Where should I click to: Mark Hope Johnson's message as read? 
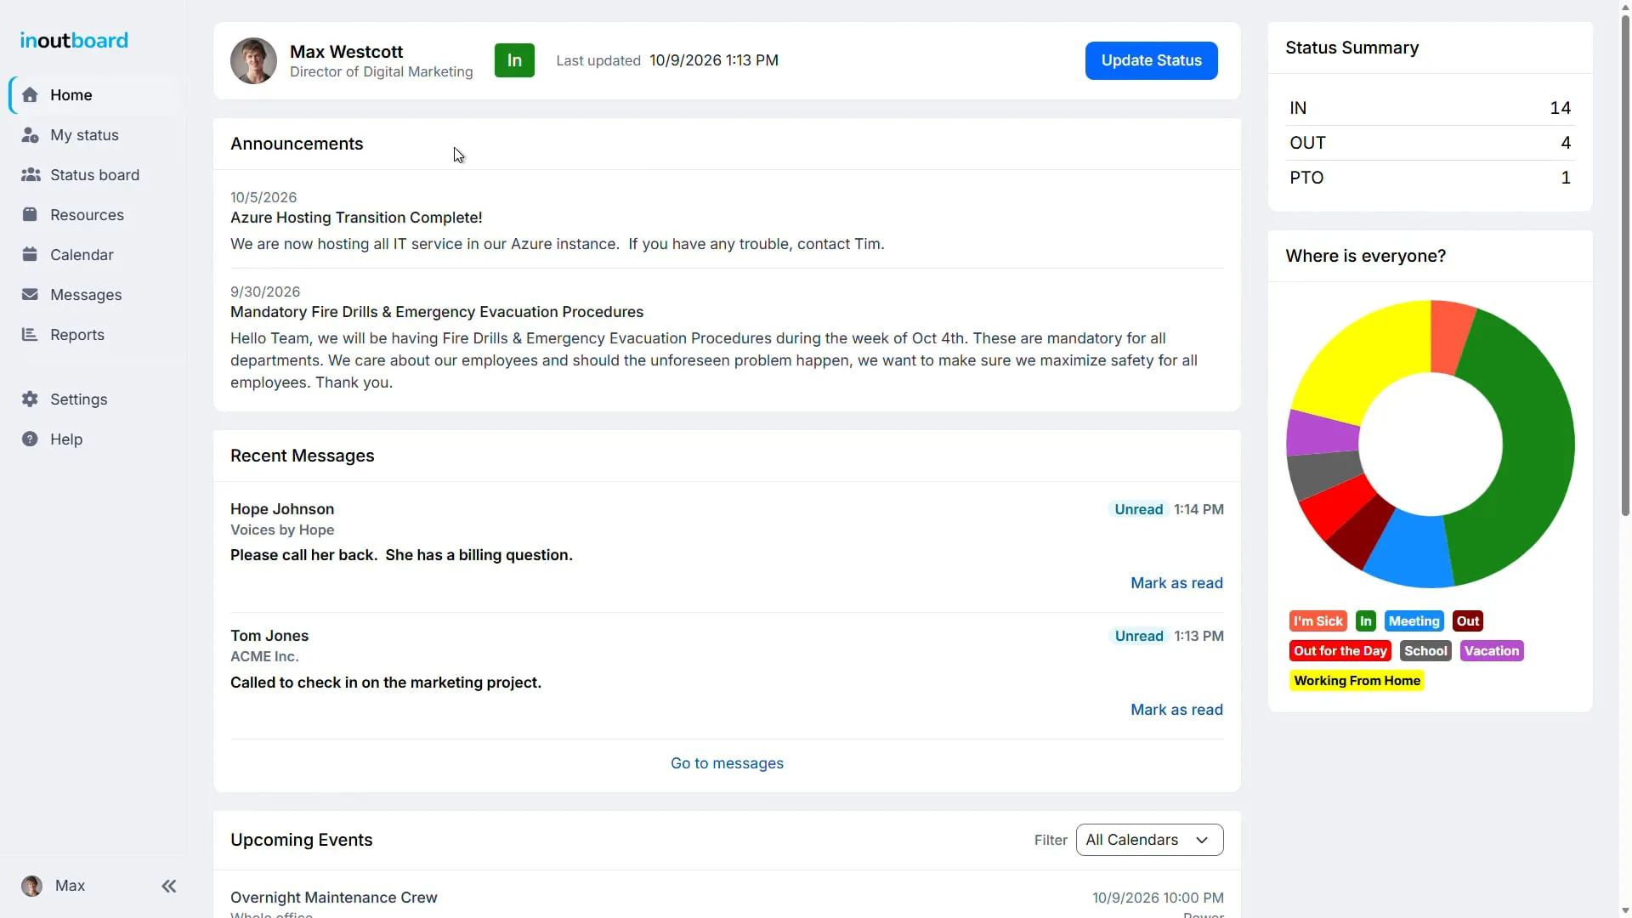pyautogui.click(x=1176, y=583)
